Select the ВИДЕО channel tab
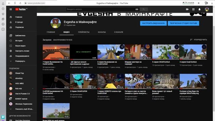Image resolution: width=215 pixels, height=121 pixels. tap(67, 32)
